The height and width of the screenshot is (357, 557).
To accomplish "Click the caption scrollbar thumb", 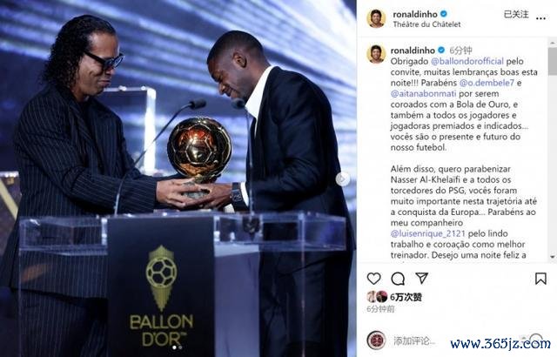I will 553,61.
